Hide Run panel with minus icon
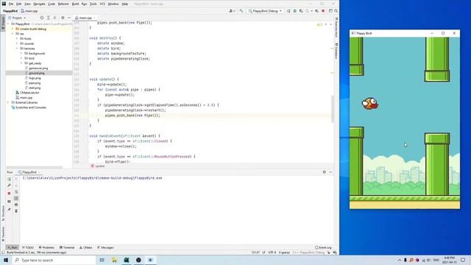Screen dimensions: 471x265 point(330,172)
